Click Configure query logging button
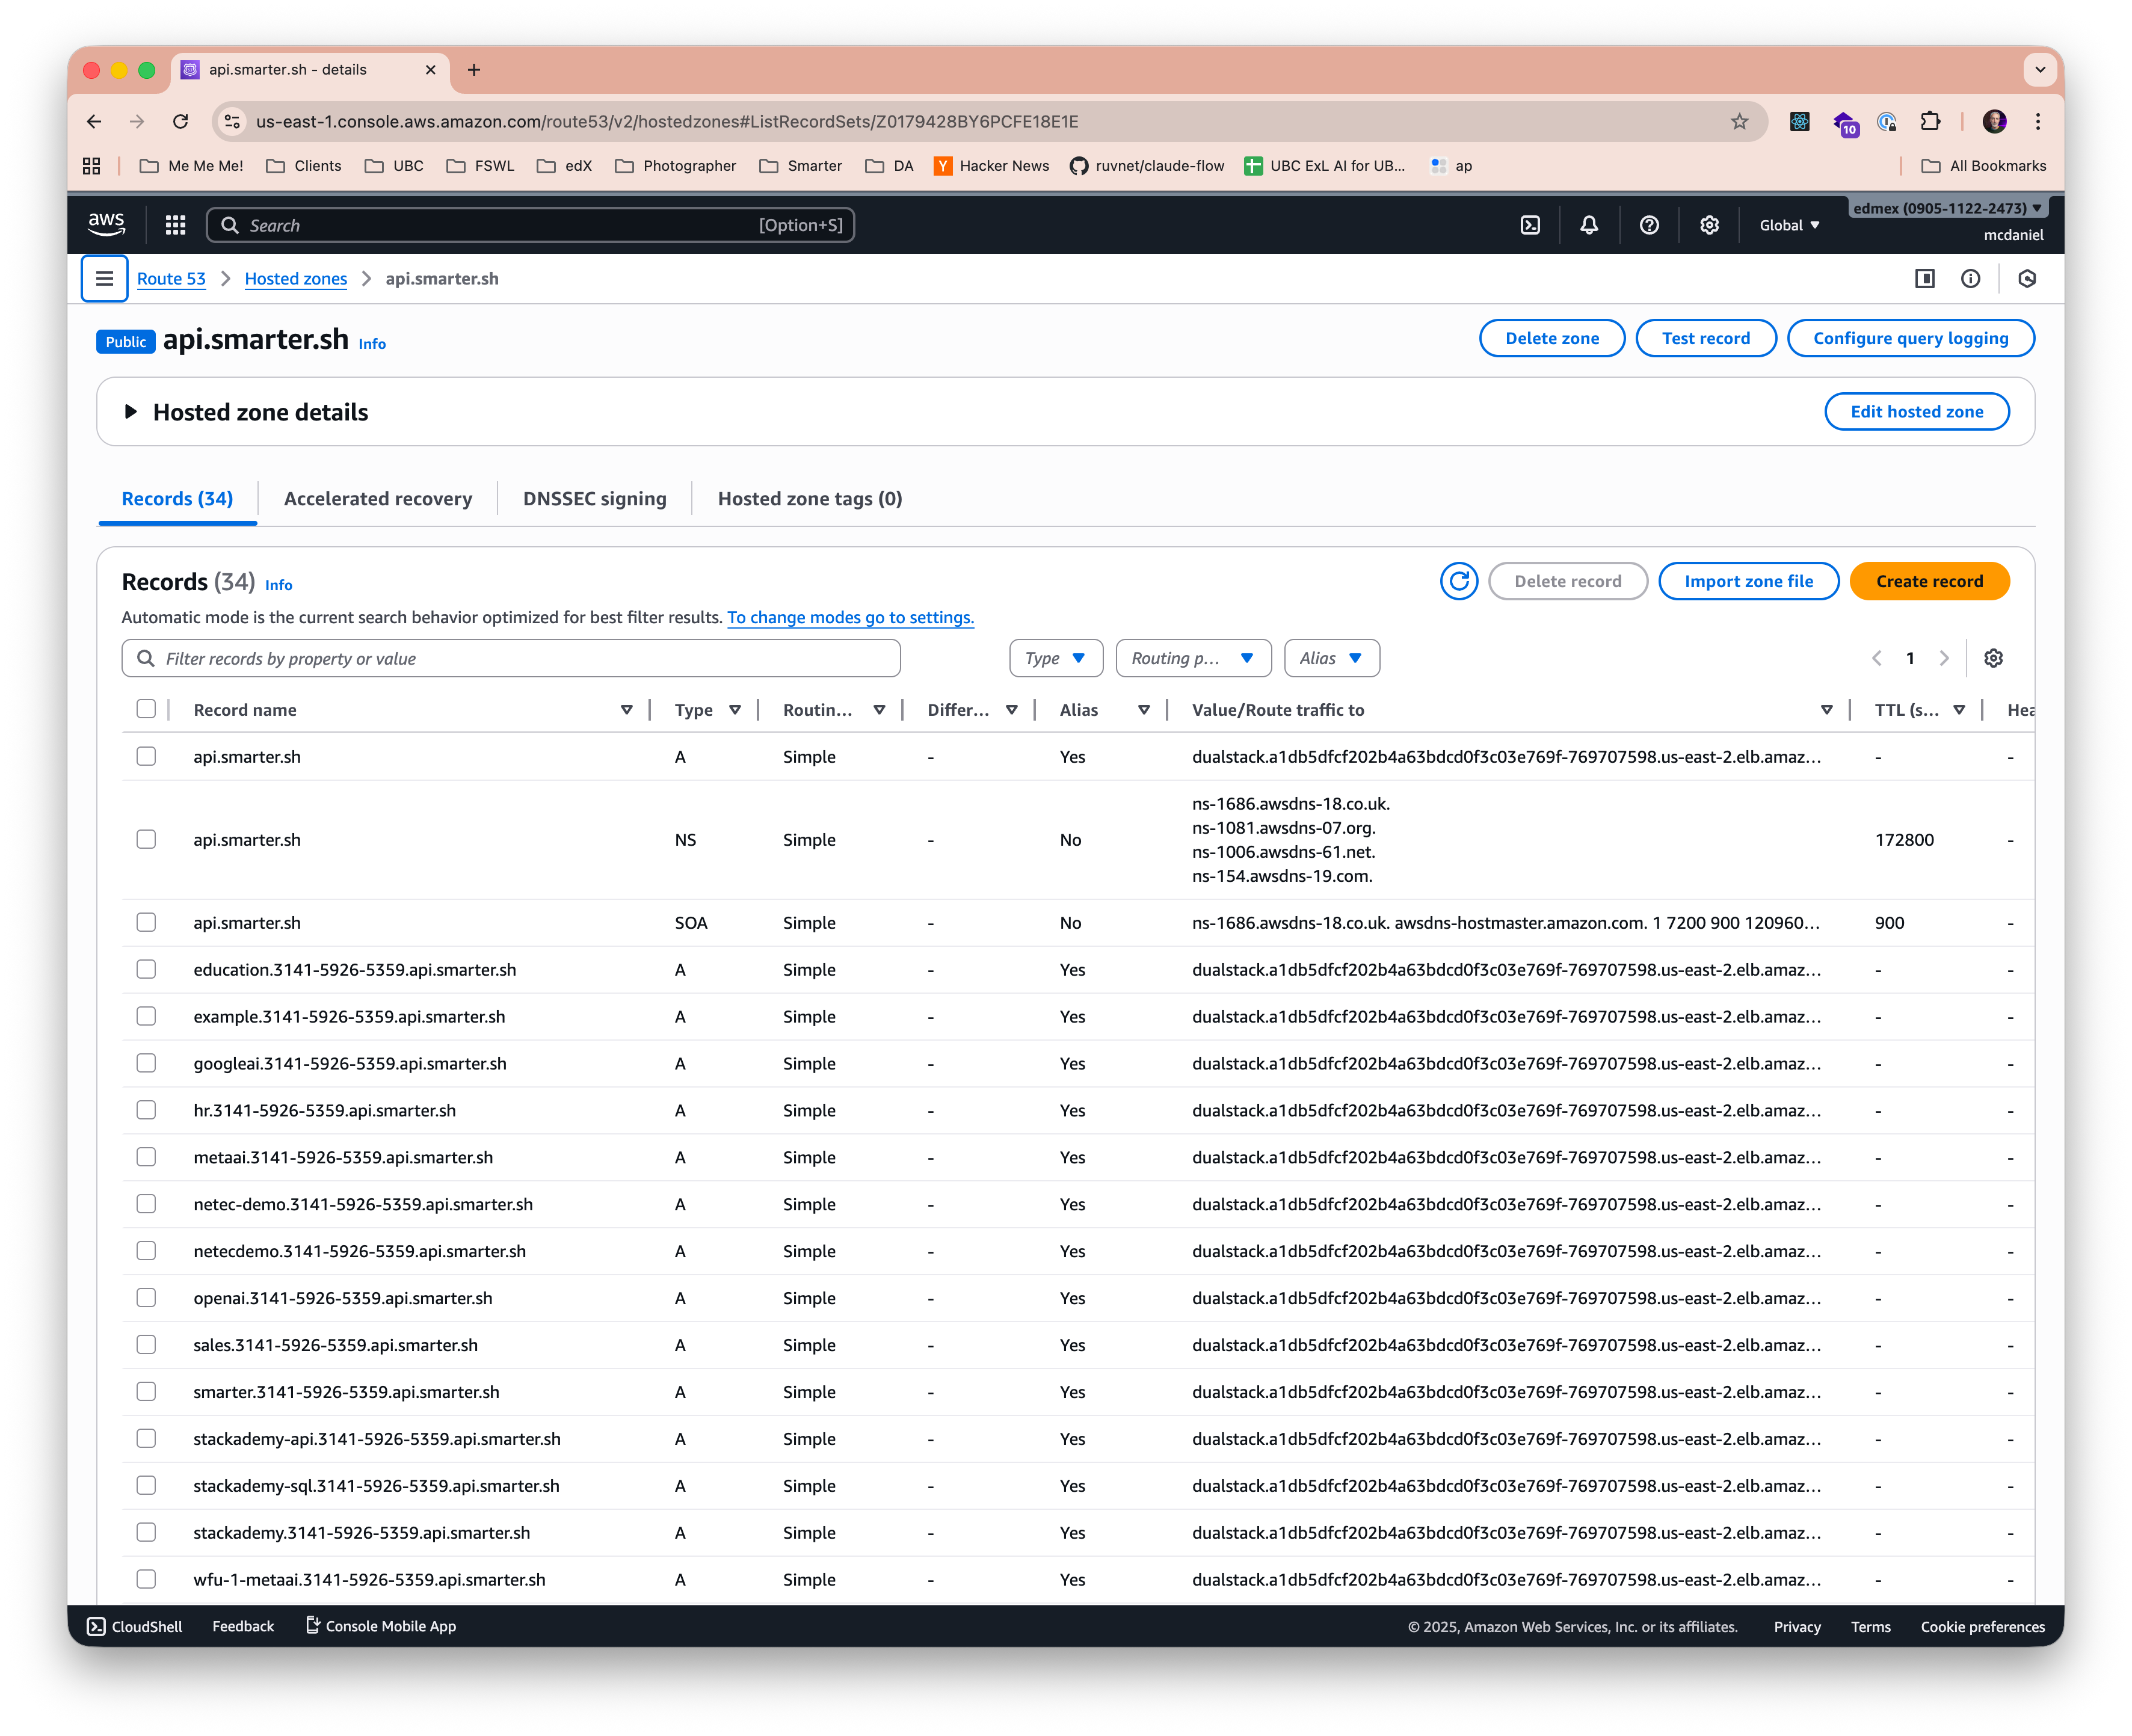 [x=1910, y=338]
